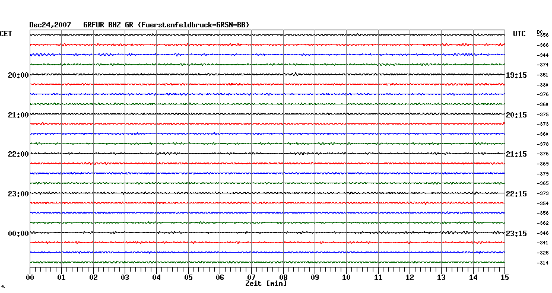The width and height of the screenshot is (552, 293).
Task: Click minute tick label 03
Action: [125, 277]
